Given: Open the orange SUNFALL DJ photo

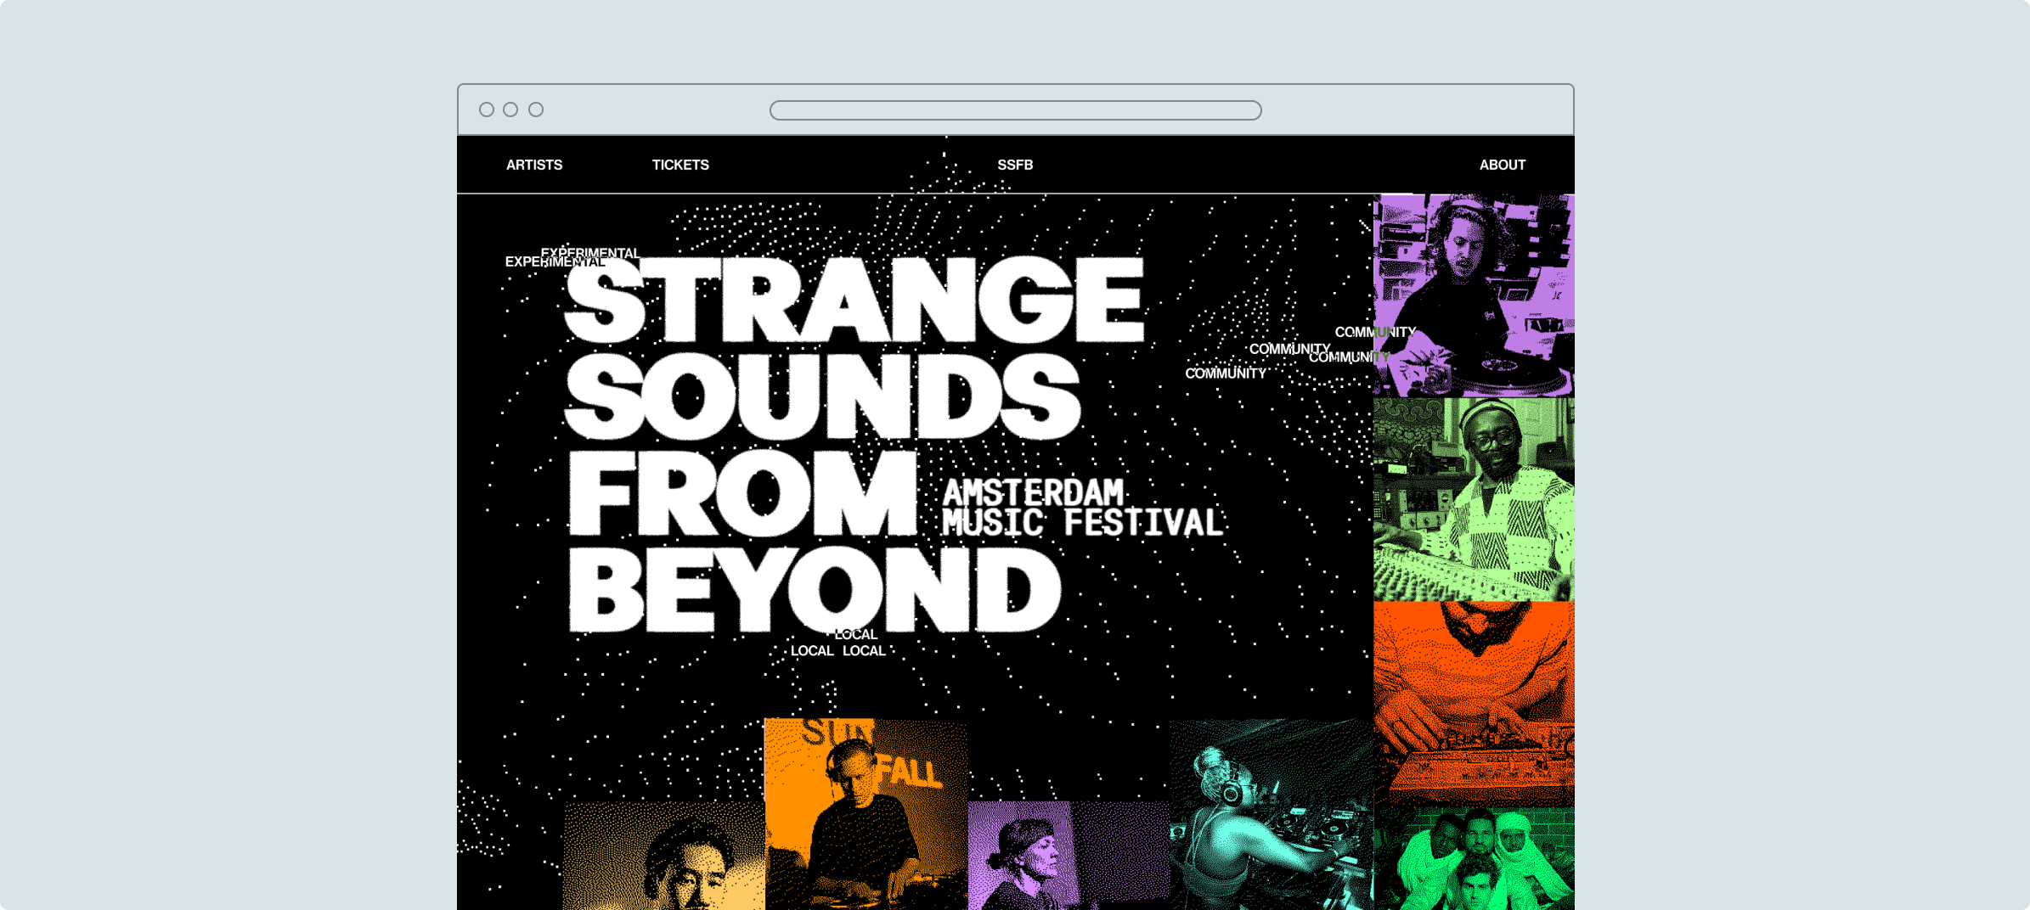Looking at the screenshot, I should pos(866,814).
